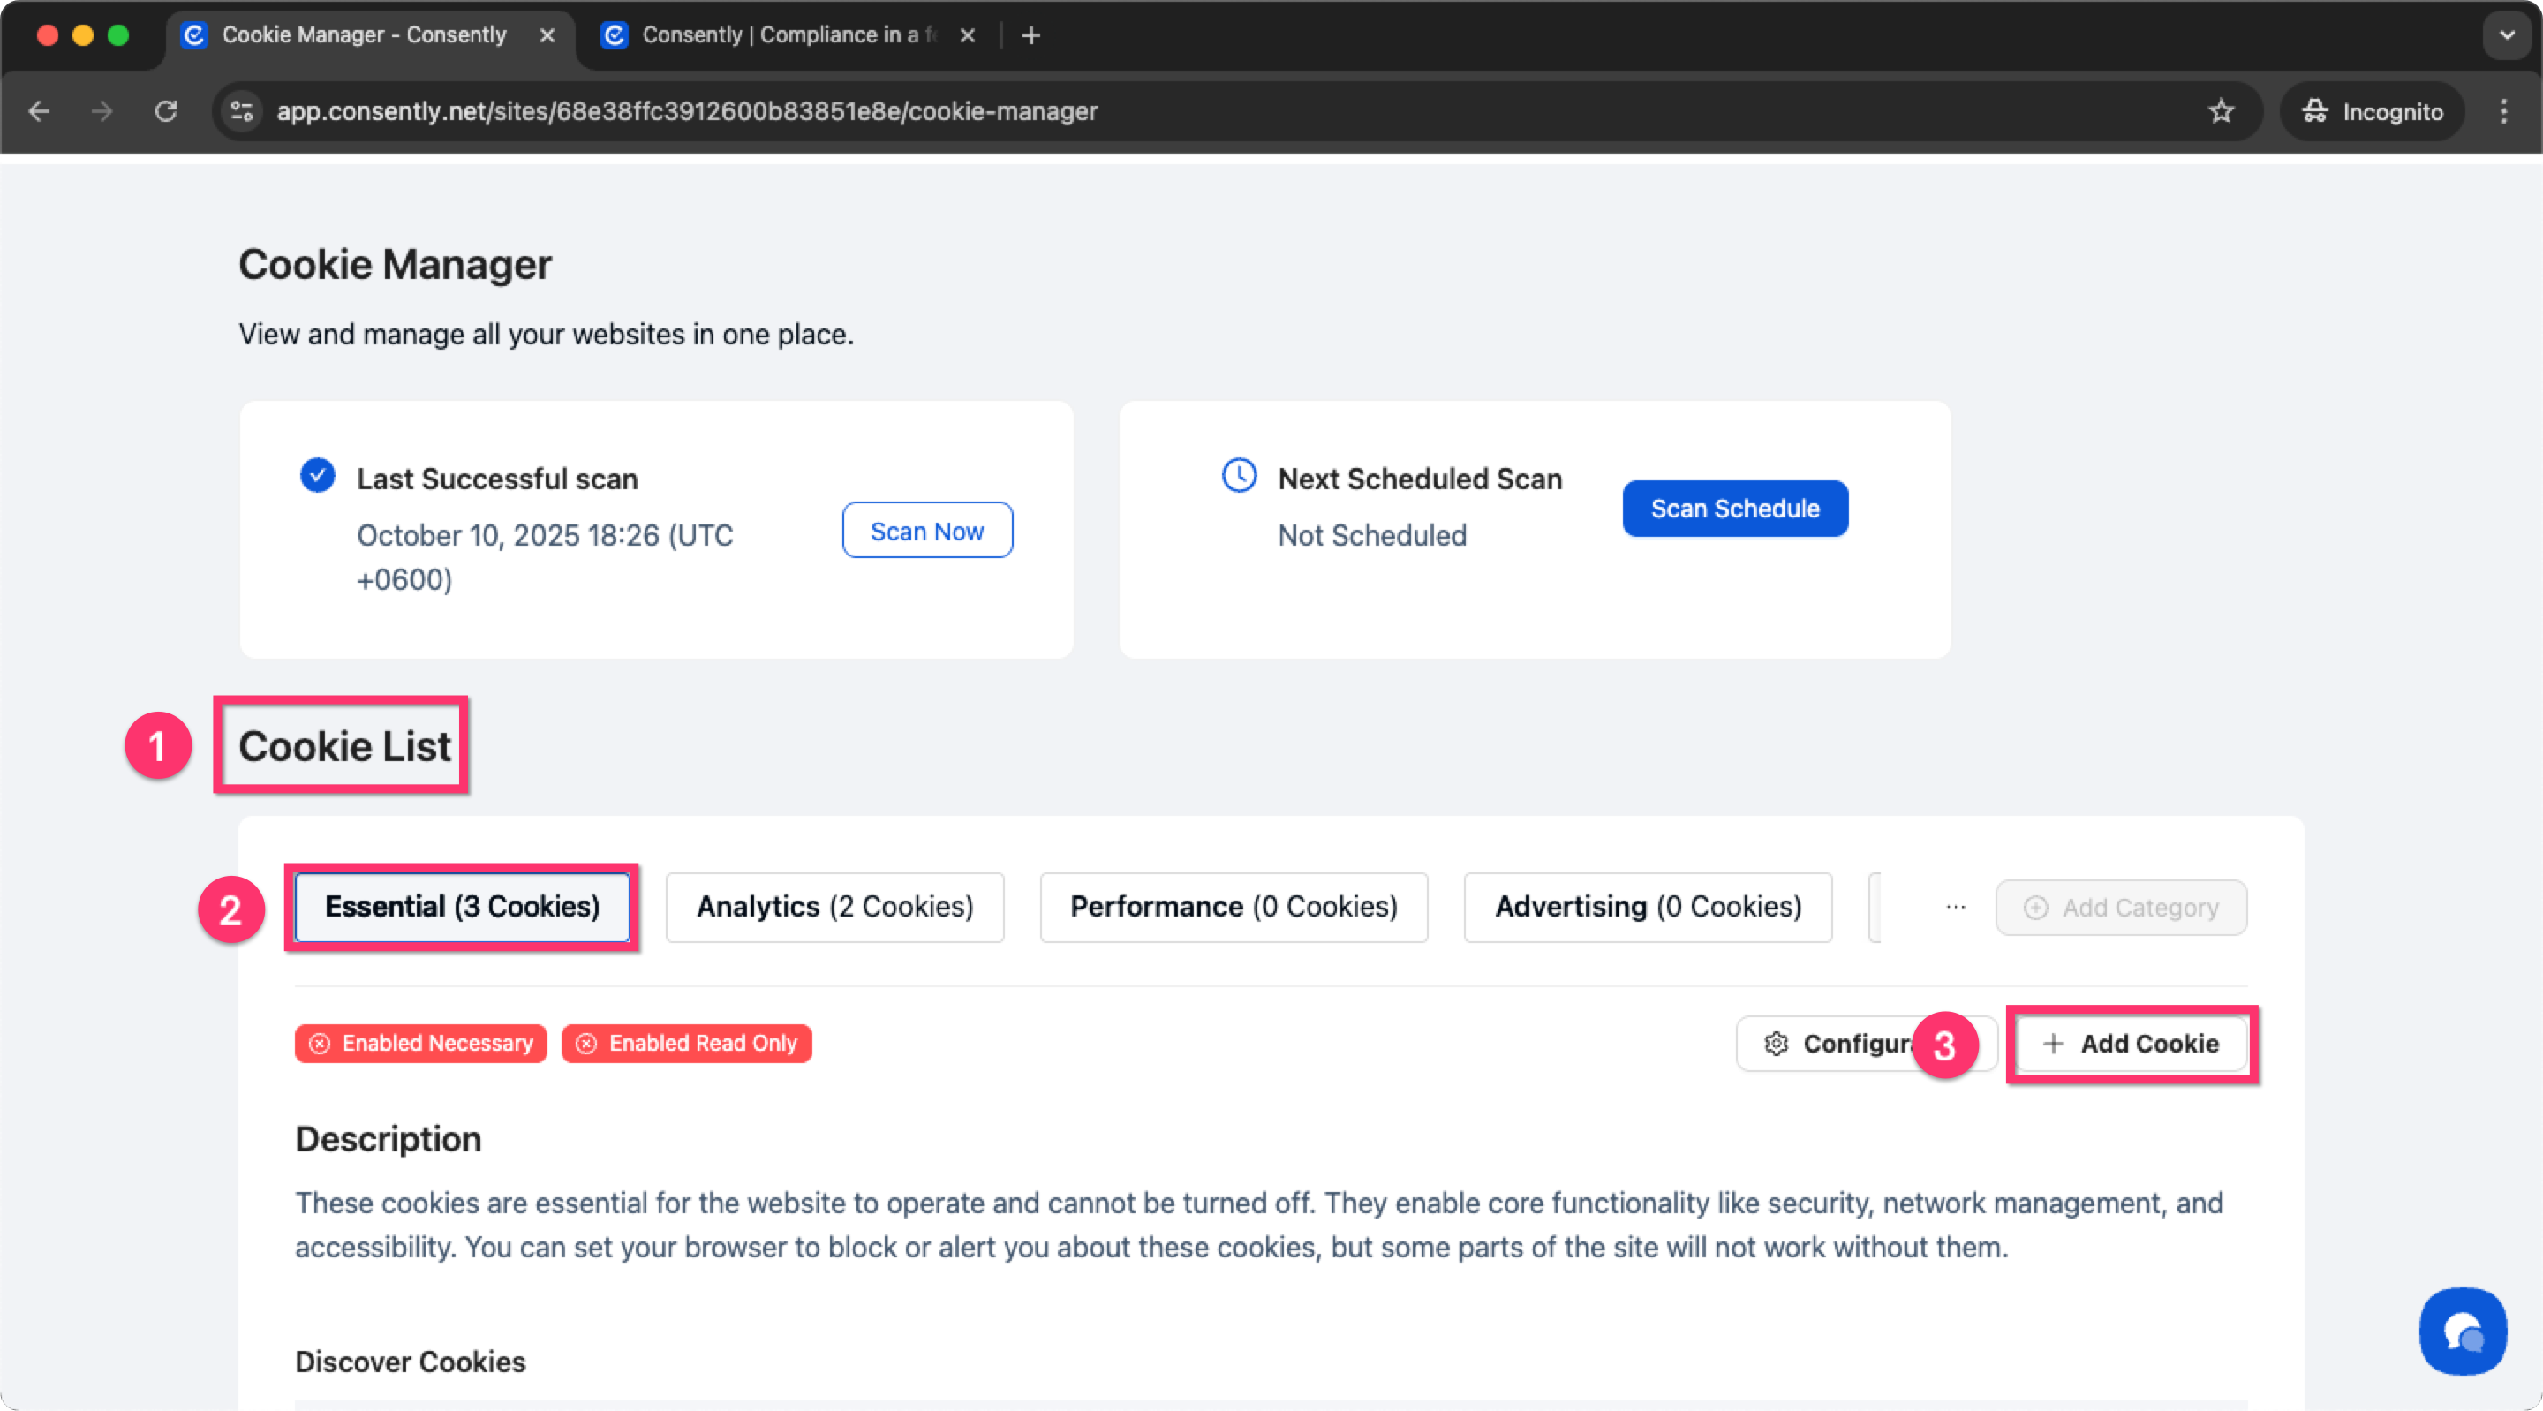This screenshot has height=1411, width=2543.
Task: Remove the Enabled Read Only tag
Action: [x=586, y=1044]
